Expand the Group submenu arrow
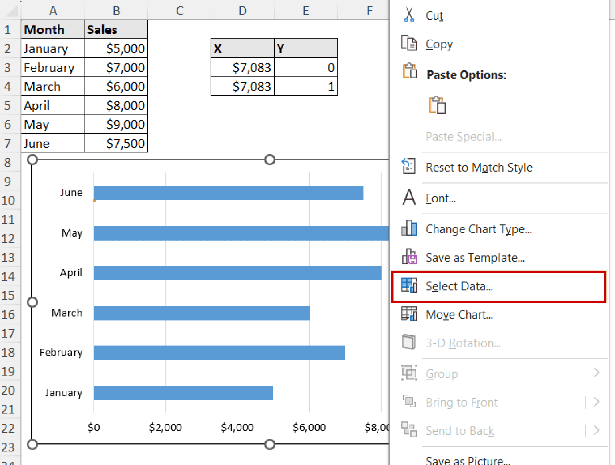This screenshot has height=465, width=615. (x=597, y=372)
